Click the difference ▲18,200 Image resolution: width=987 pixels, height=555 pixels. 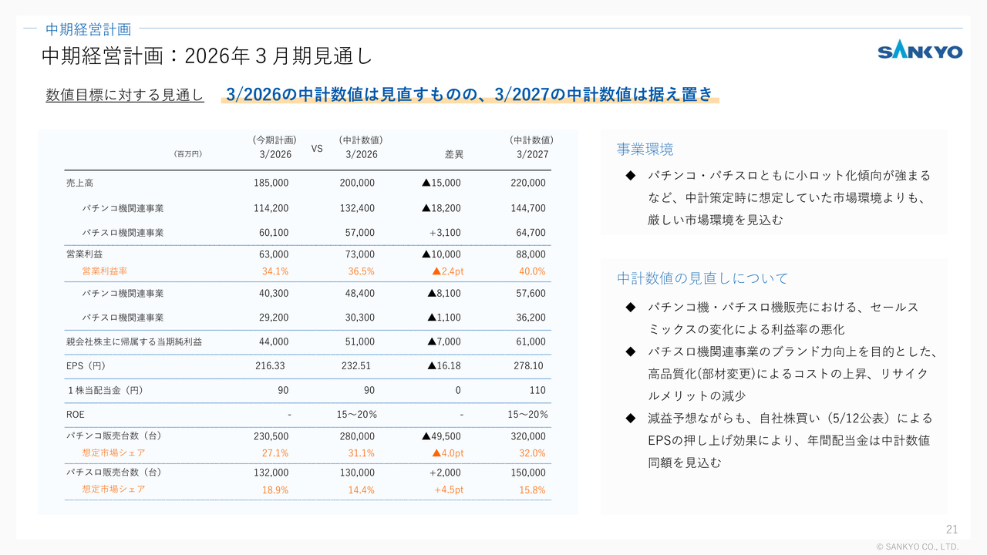[441, 208]
